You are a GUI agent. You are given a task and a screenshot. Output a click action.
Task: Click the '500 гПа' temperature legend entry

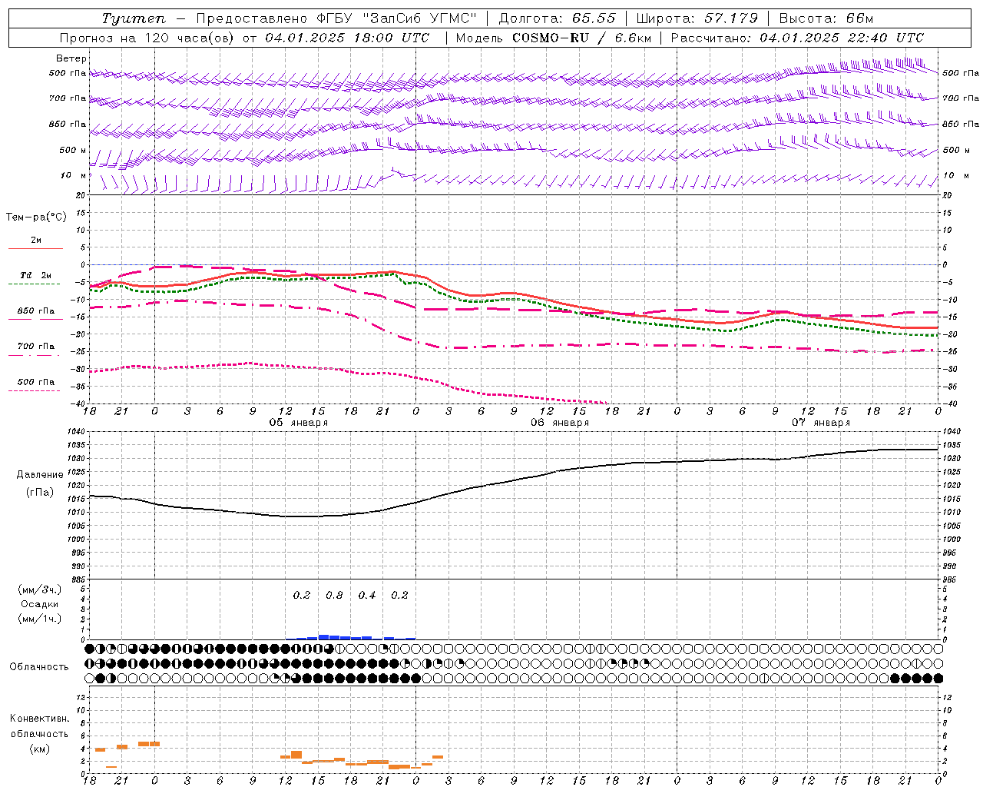pos(36,382)
